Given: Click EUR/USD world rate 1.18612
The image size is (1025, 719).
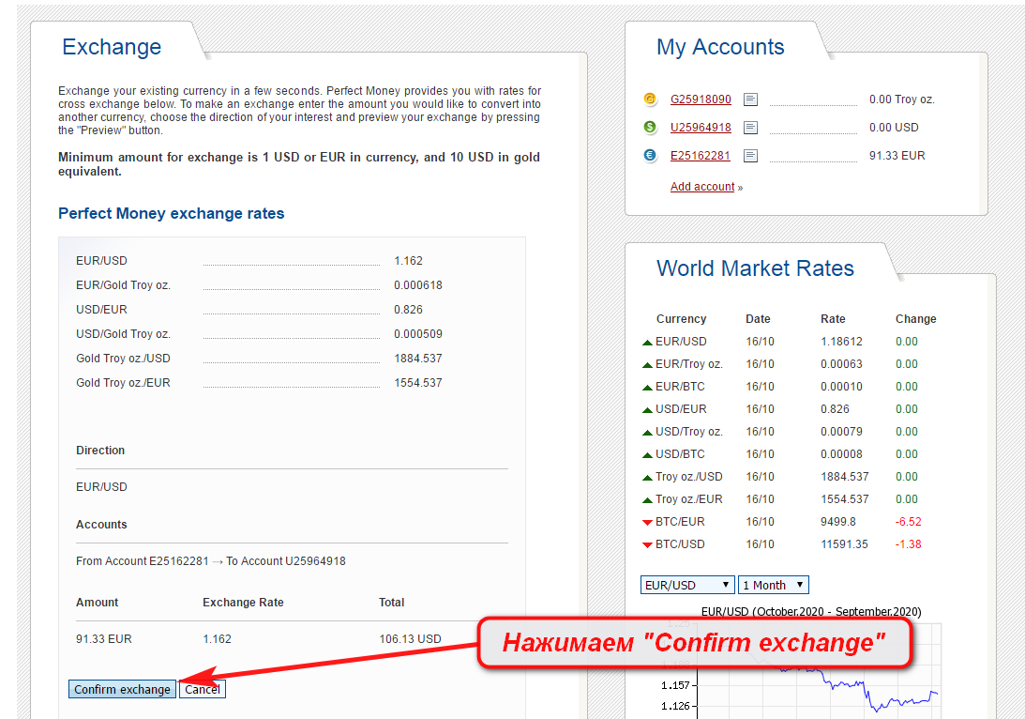Looking at the screenshot, I should pos(841,342).
